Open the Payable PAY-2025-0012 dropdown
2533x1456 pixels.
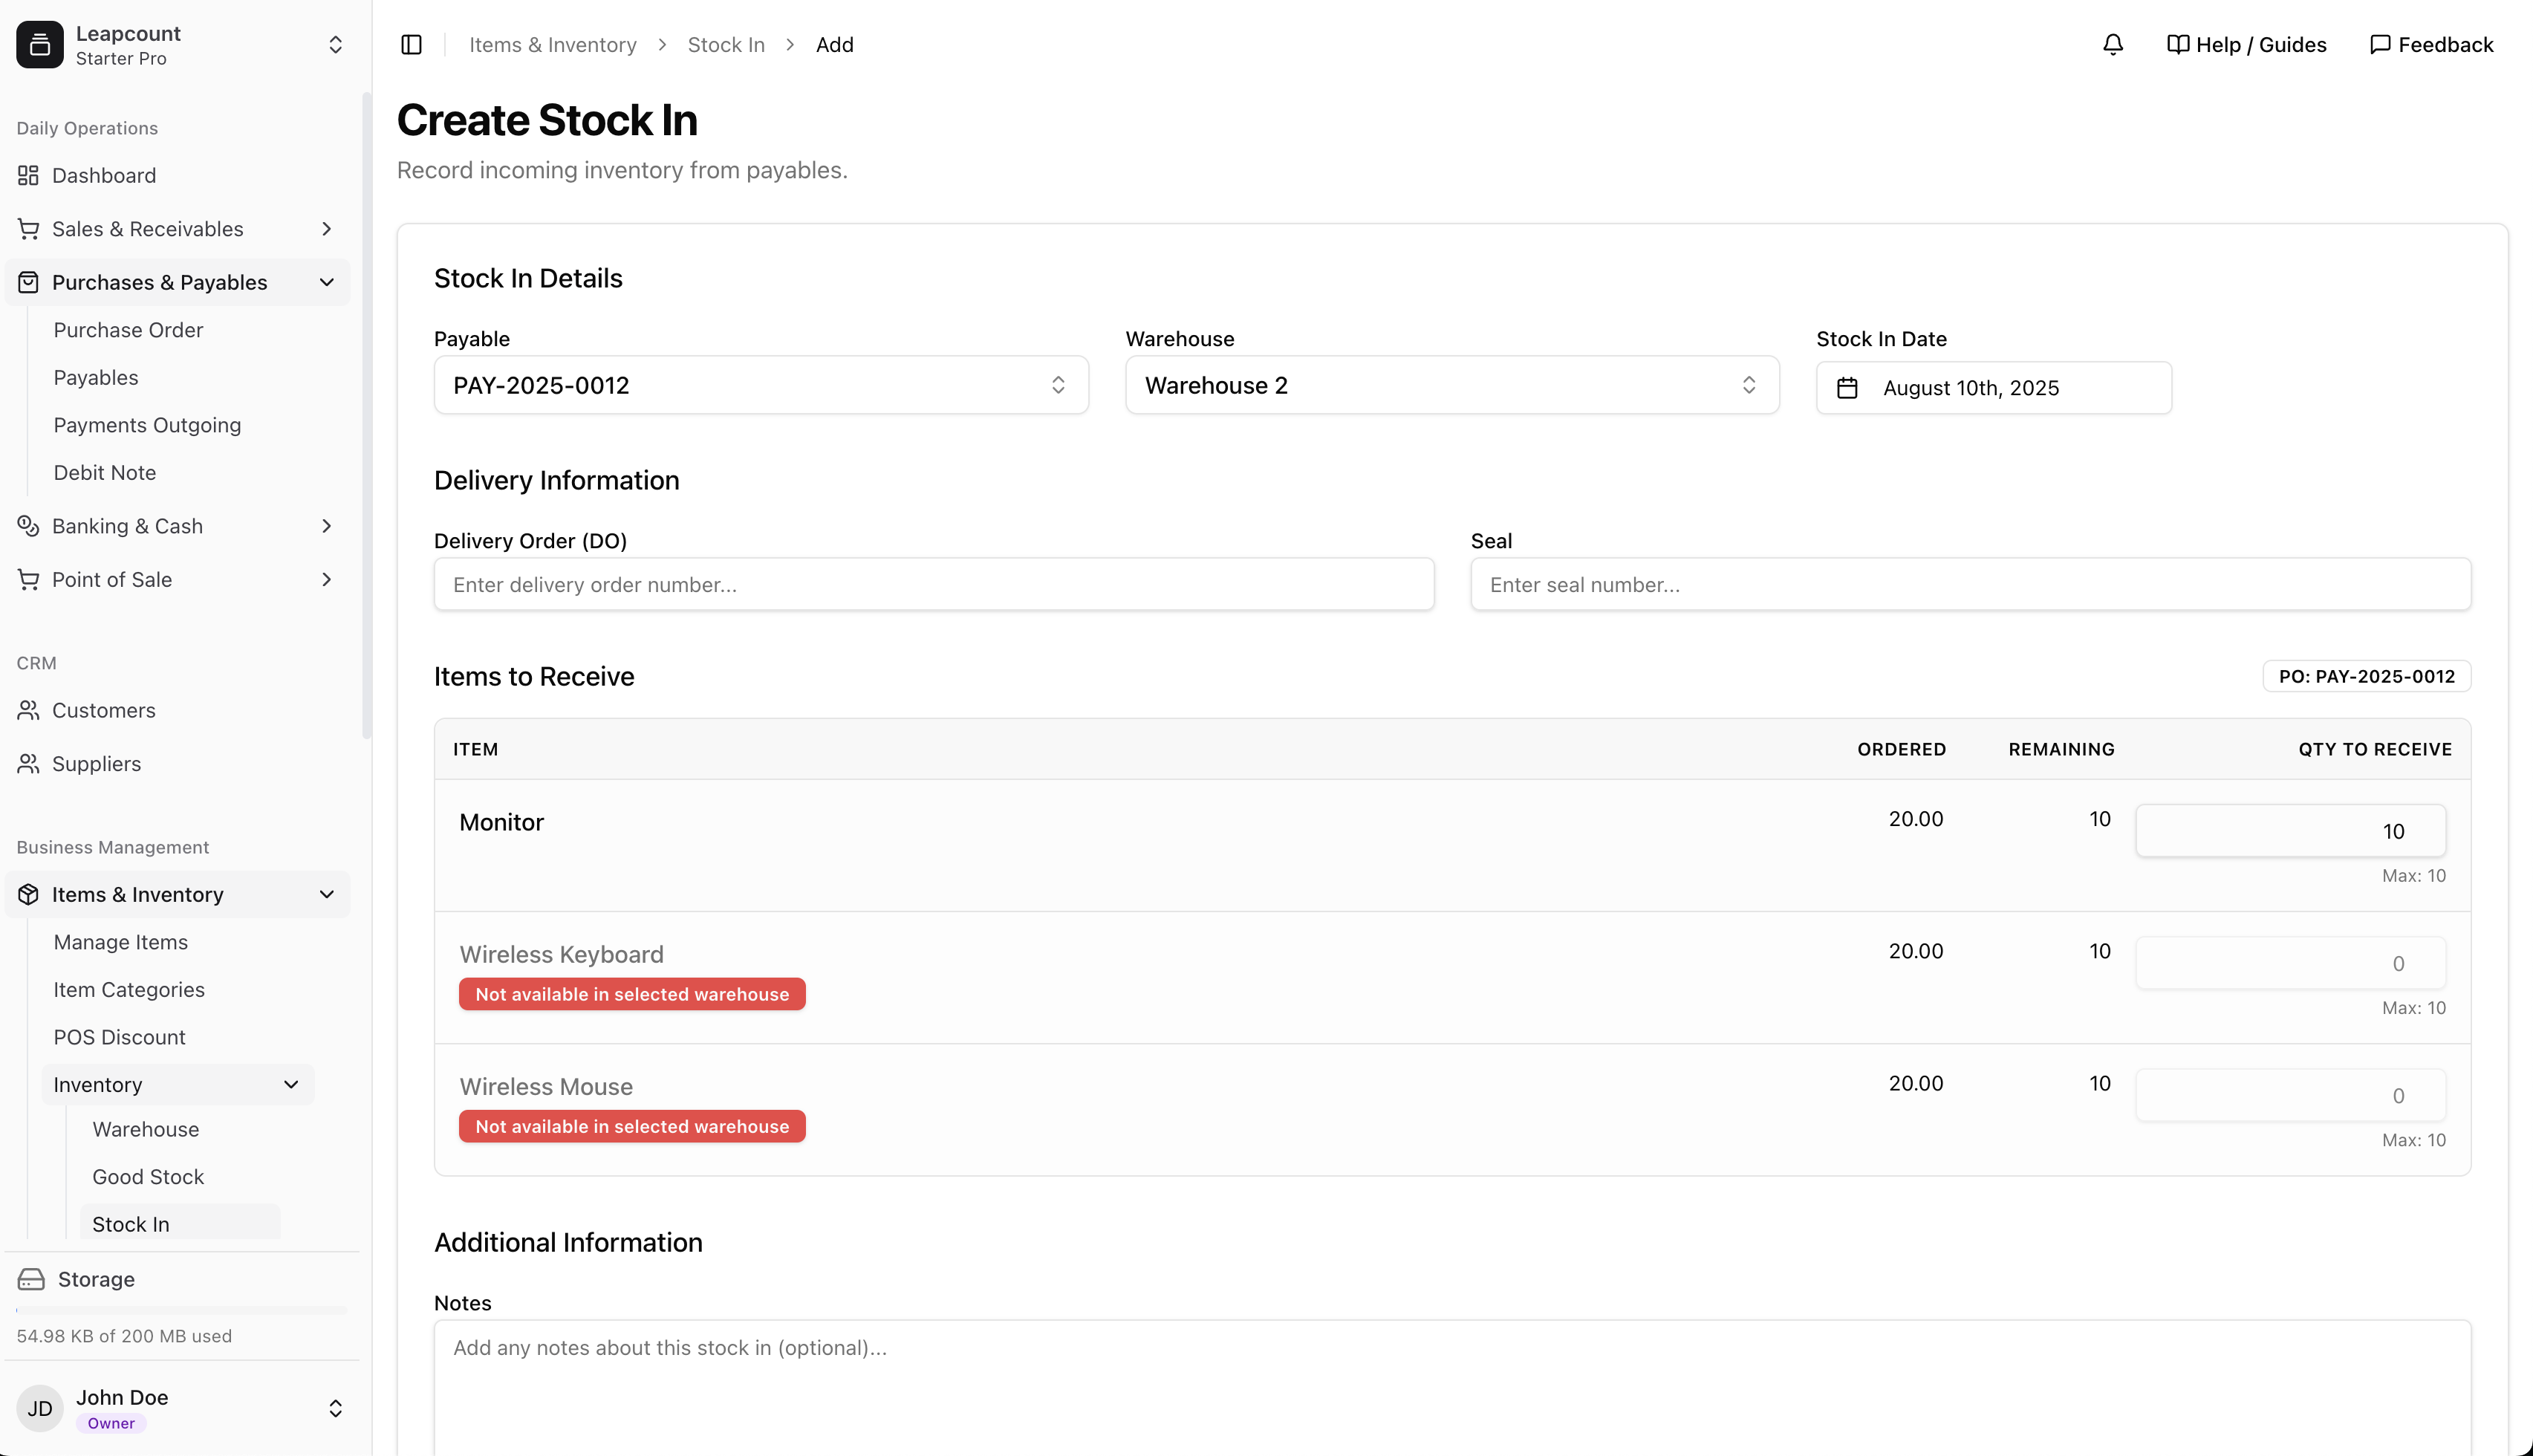(761, 385)
